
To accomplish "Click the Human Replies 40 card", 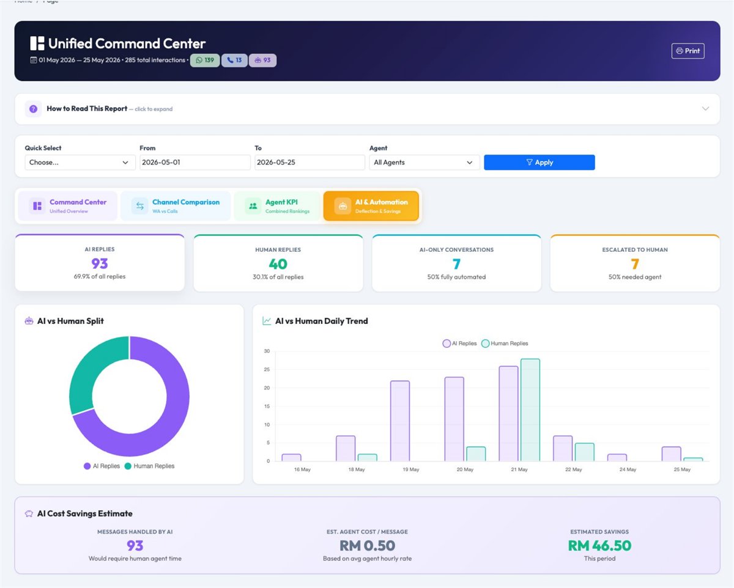I will pyautogui.click(x=278, y=263).
